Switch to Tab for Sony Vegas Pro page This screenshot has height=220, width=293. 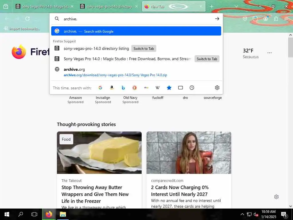point(207,59)
